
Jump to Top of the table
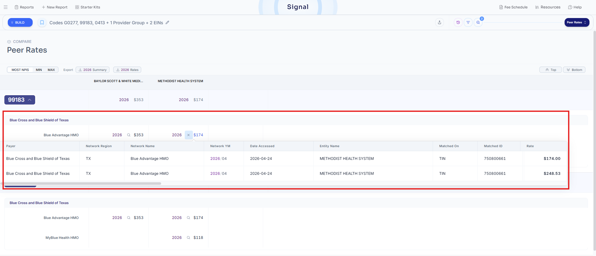pyautogui.click(x=551, y=70)
